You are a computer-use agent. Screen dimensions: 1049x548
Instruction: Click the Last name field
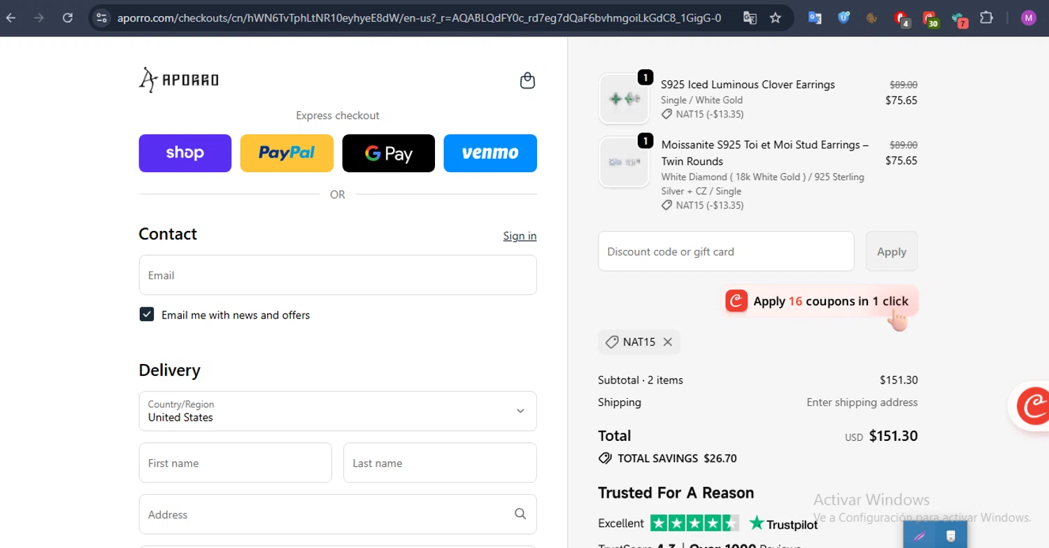440,463
